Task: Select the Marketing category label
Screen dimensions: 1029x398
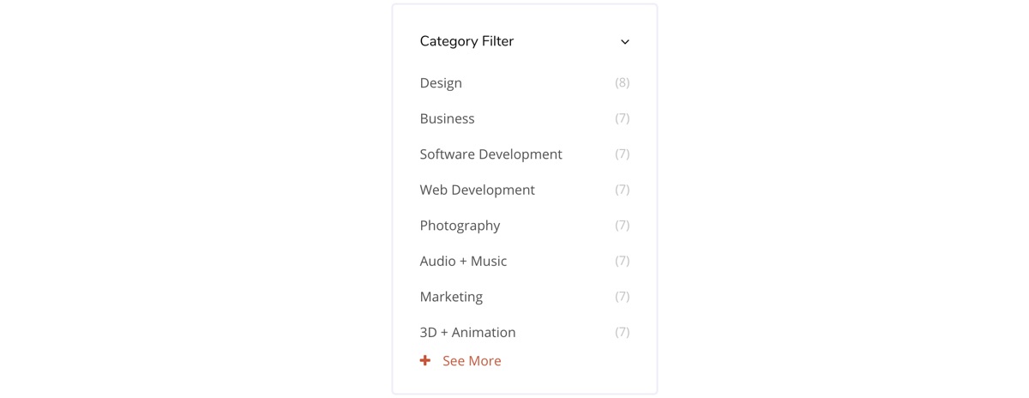Action: (451, 297)
